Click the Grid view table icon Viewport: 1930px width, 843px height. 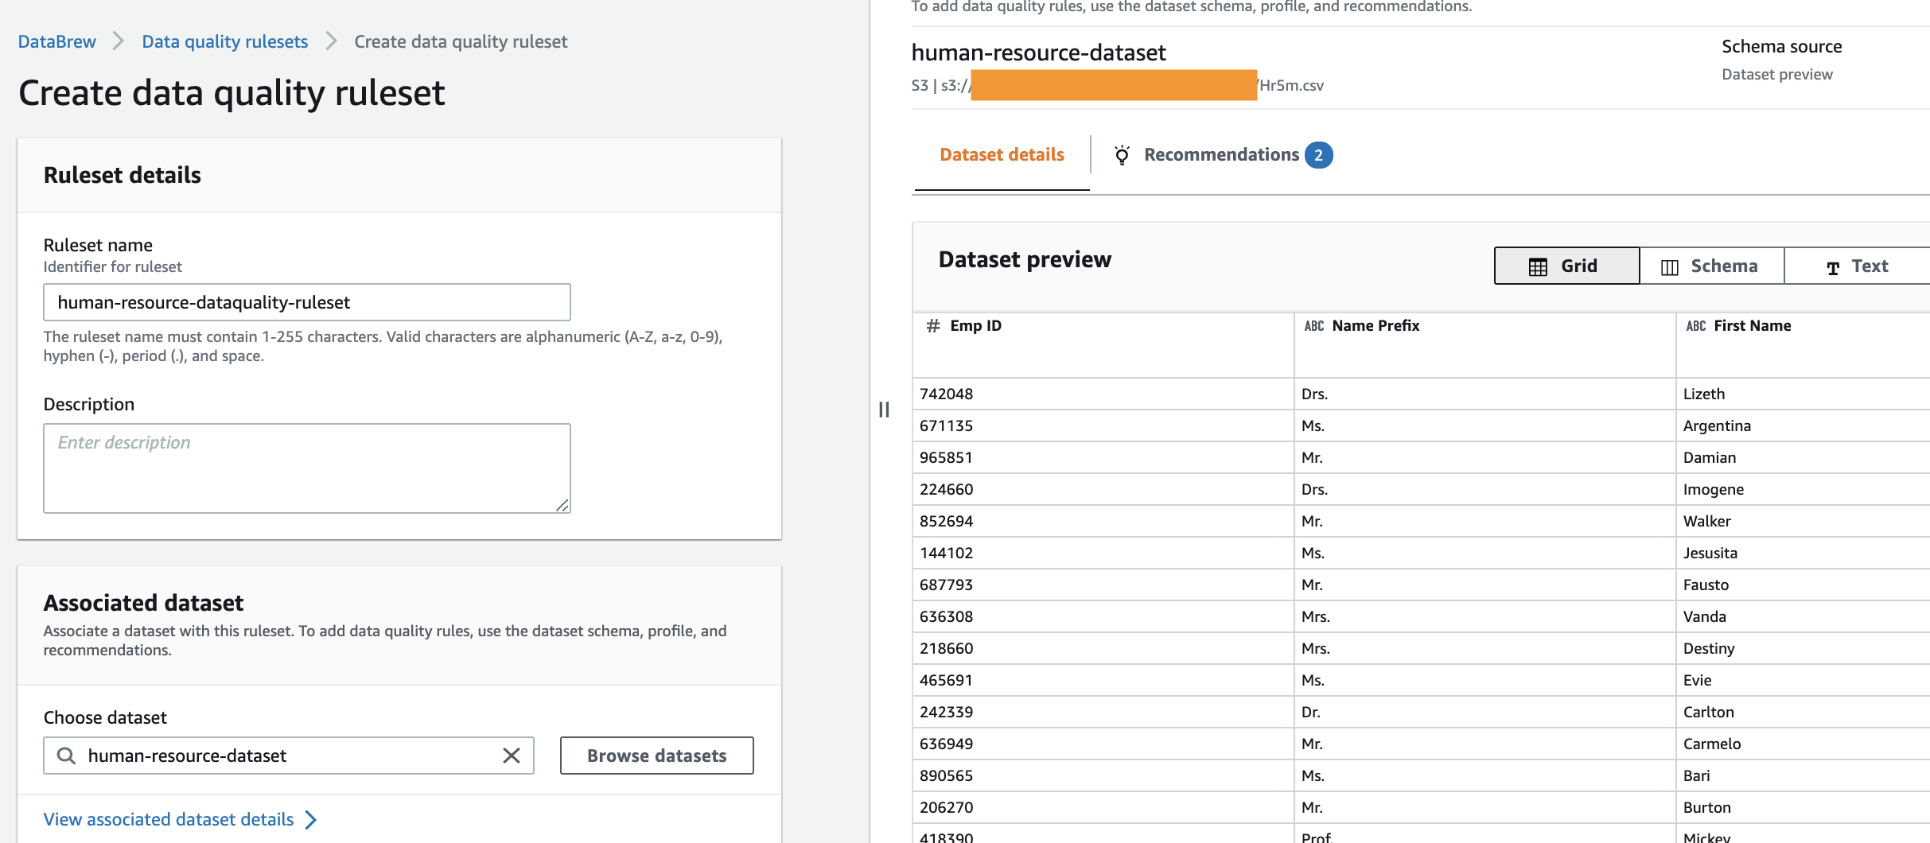point(1538,266)
